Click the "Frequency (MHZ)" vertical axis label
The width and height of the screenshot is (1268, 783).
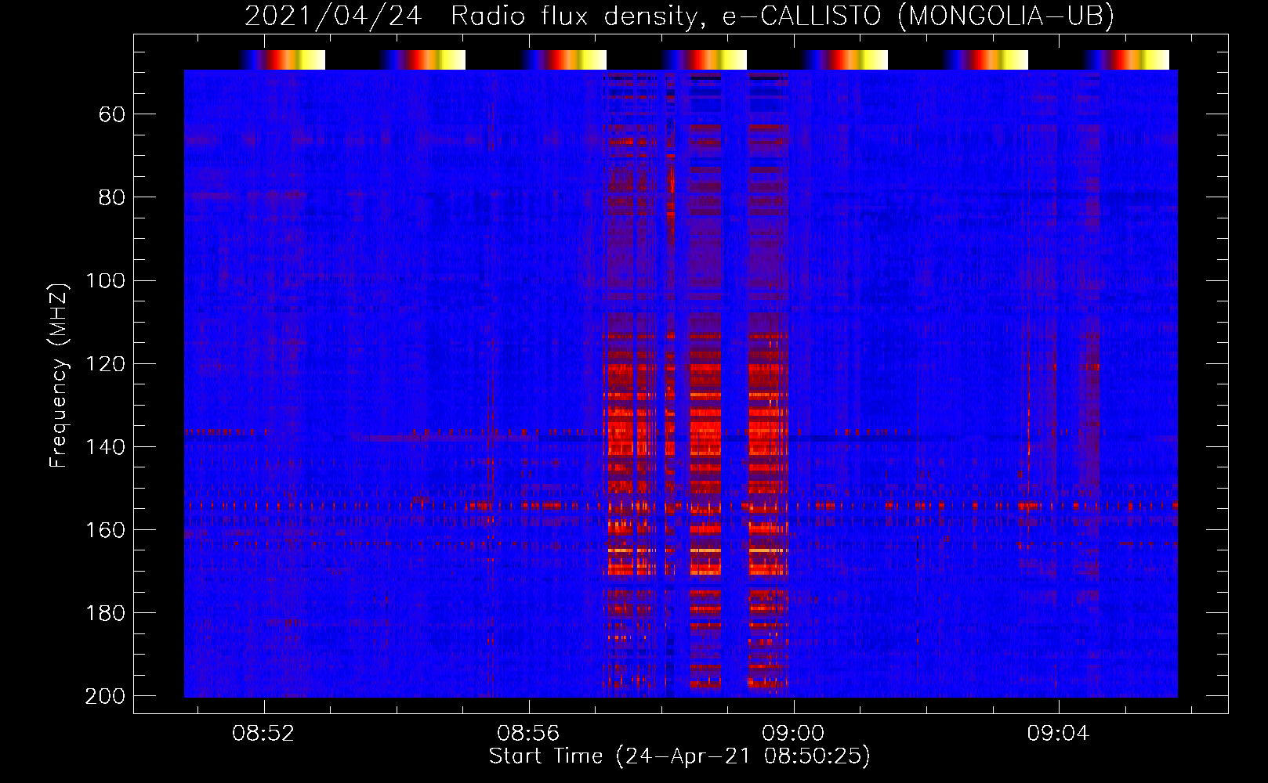(x=59, y=375)
